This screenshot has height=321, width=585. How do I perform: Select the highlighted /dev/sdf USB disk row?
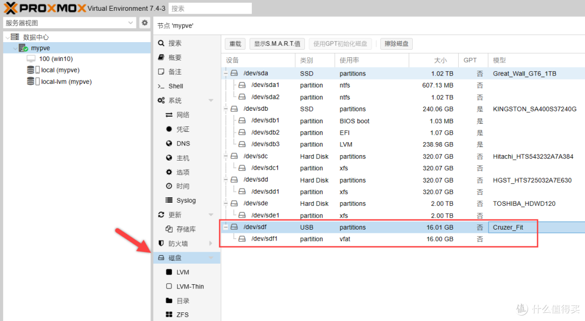[325, 227]
